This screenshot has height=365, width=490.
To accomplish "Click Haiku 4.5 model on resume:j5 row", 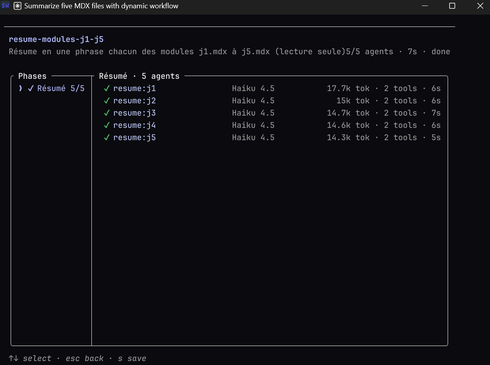I will pos(253,137).
